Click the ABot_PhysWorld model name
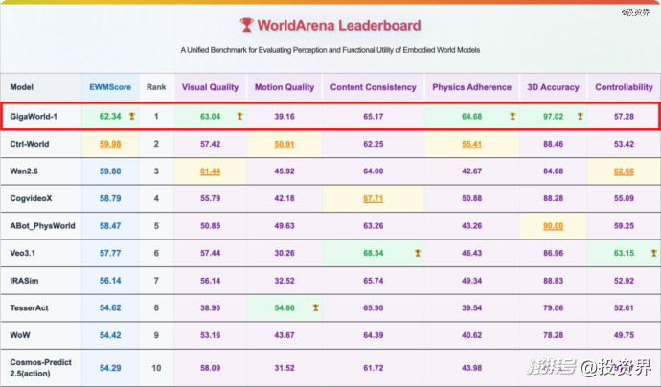661x387 pixels. tap(39, 226)
